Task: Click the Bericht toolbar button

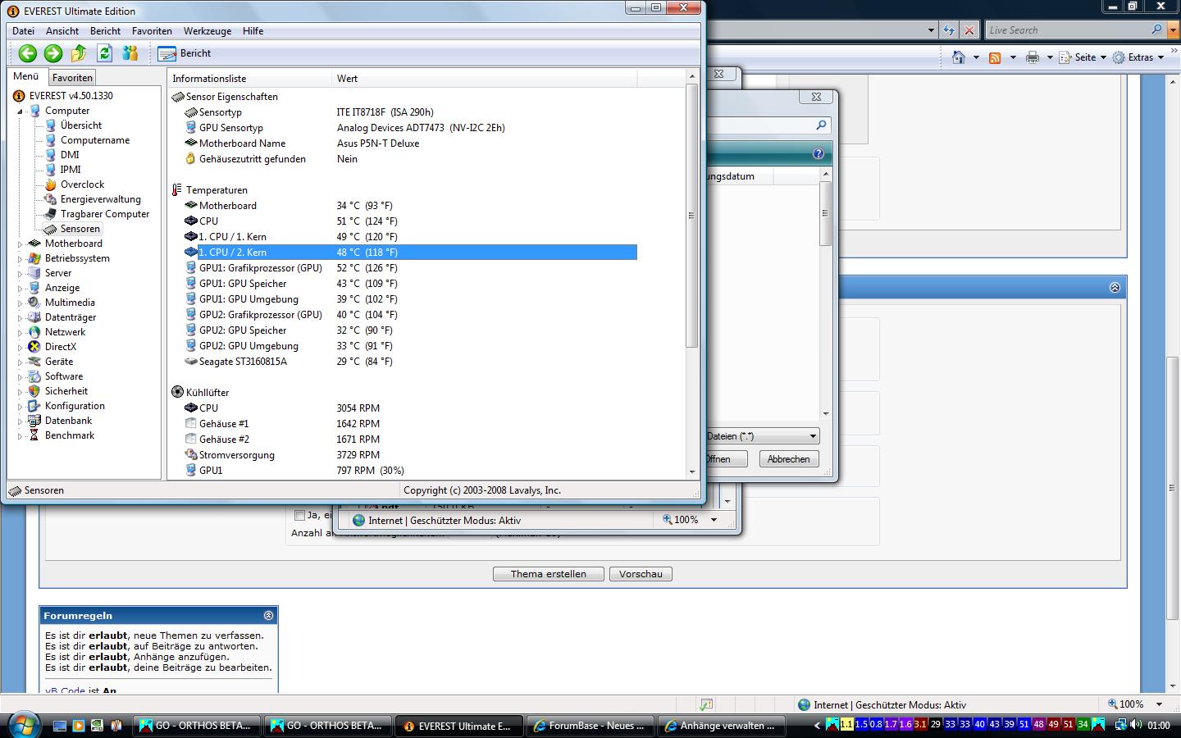Action: tap(185, 53)
